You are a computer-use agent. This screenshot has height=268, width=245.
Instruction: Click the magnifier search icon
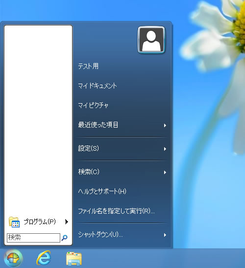pos(64,238)
